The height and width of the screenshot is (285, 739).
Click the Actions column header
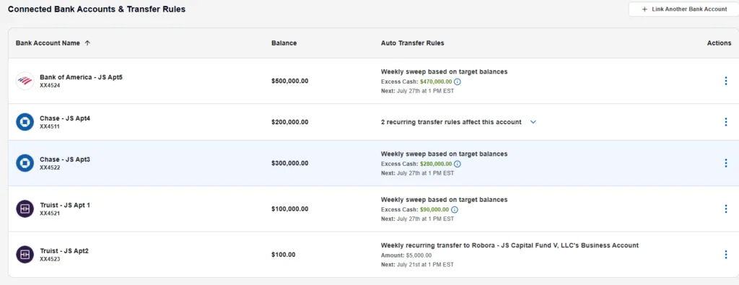(x=720, y=43)
